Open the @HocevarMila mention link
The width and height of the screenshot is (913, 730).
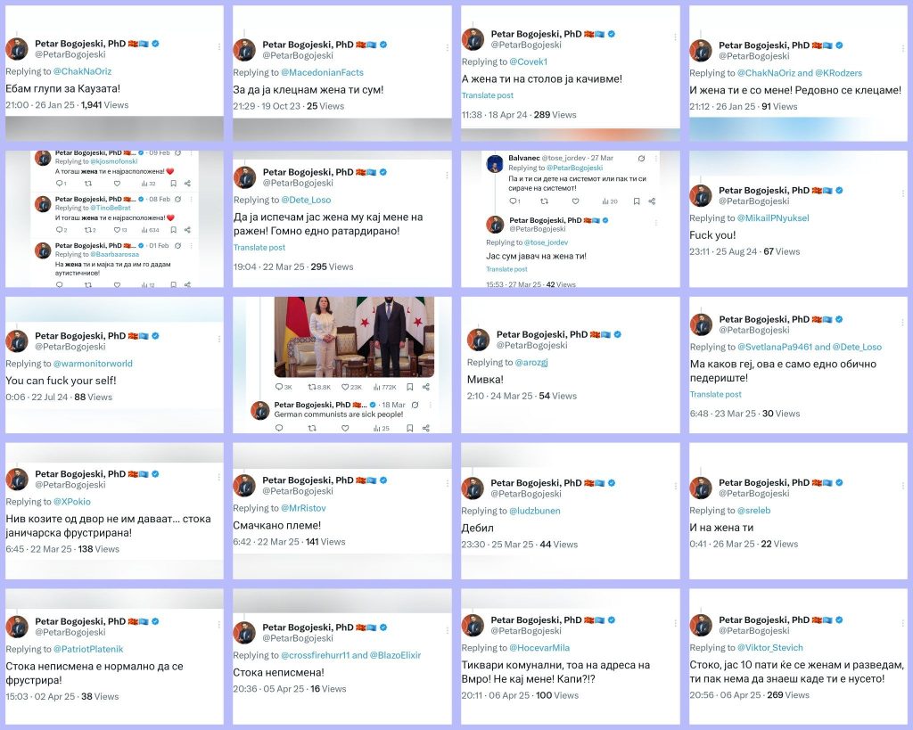539,648
